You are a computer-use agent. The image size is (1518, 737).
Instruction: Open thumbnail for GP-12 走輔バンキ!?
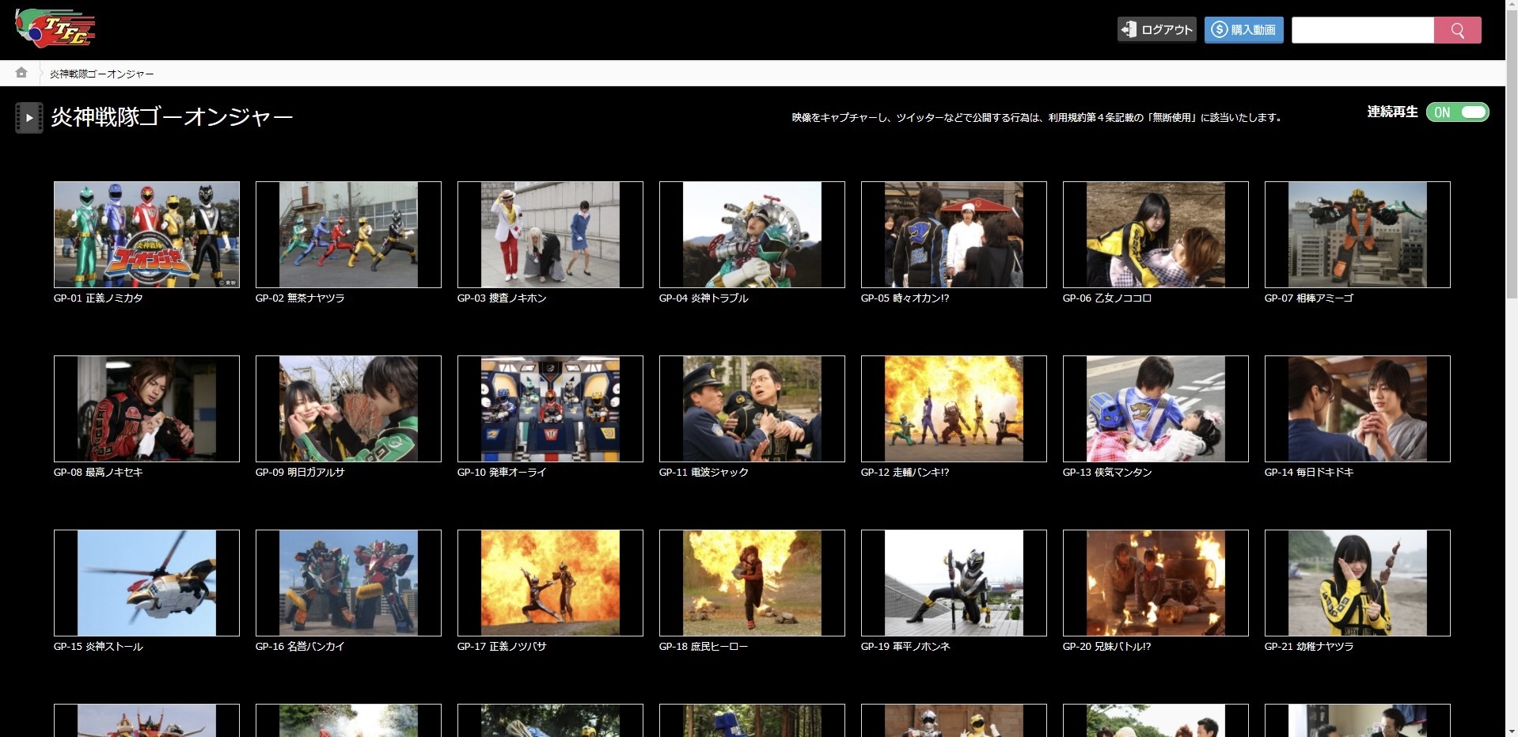click(954, 408)
